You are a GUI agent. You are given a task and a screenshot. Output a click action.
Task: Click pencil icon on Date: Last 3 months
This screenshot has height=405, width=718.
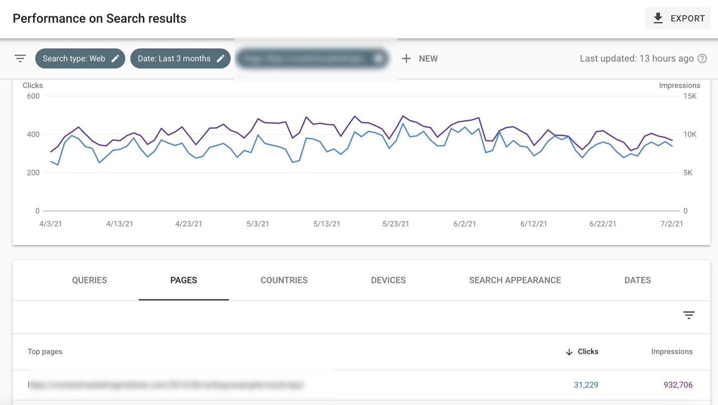point(220,59)
